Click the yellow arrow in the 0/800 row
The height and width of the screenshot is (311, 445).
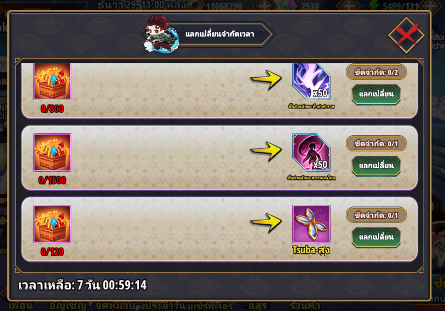[x=266, y=80]
